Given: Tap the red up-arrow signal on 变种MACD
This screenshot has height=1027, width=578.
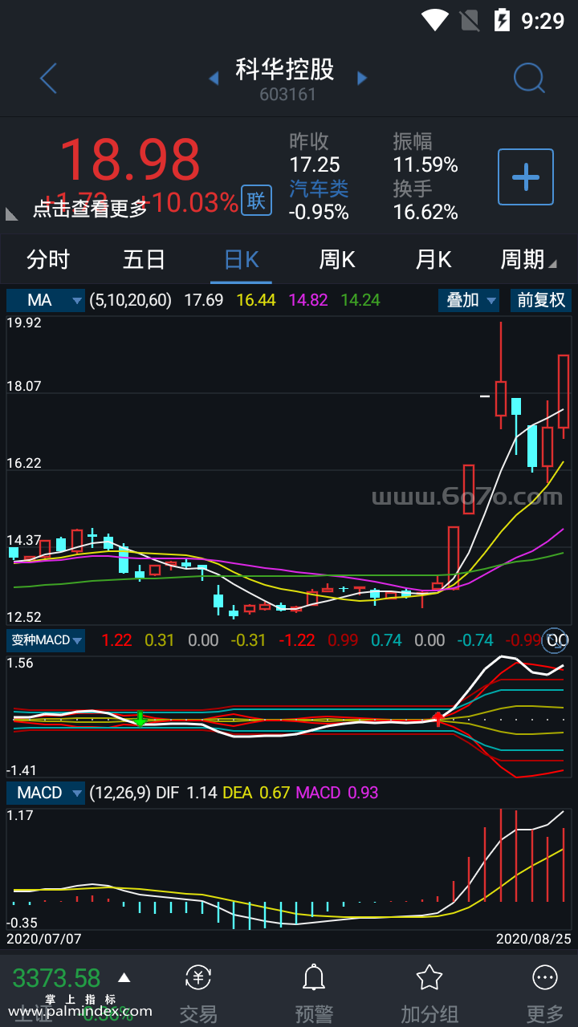Looking at the screenshot, I should point(438,718).
